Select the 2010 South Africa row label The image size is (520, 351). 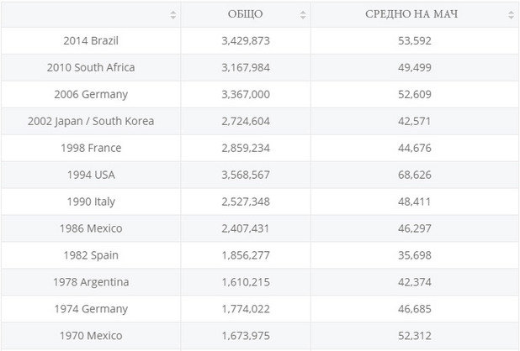pyautogui.click(x=91, y=67)
